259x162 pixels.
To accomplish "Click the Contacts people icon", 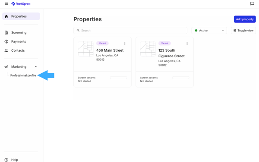I will click(6, 50).
